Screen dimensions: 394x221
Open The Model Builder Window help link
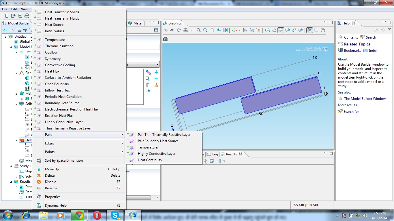[365, 99]
